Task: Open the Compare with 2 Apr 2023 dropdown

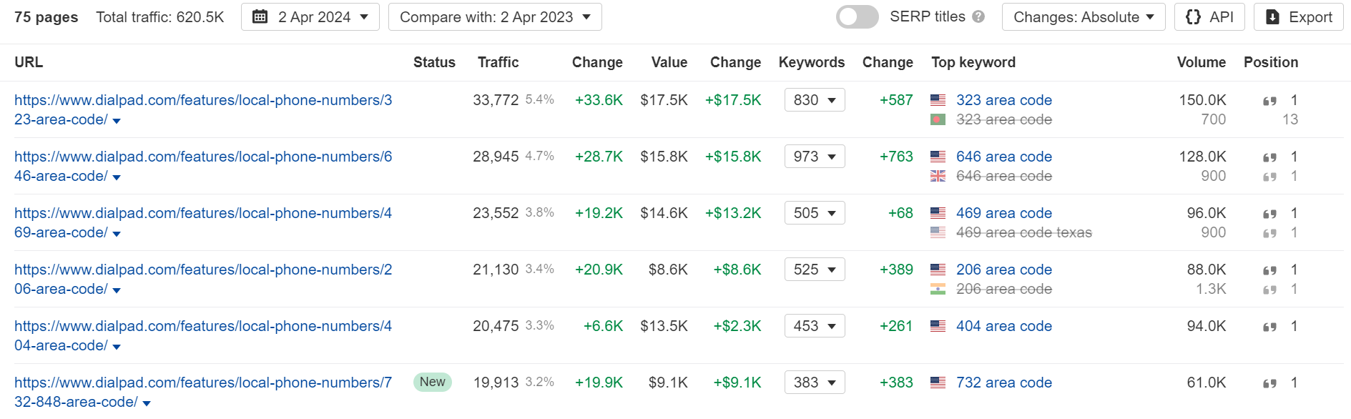Action: (x=495, y=17)
